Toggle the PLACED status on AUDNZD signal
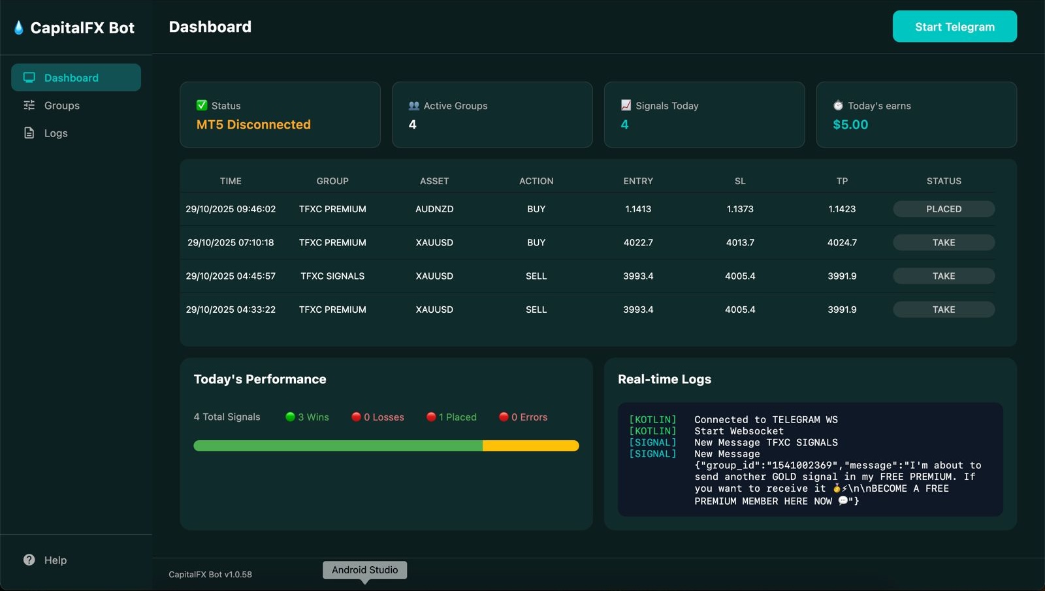The height and width of the screenshot is (591, 1045). tap(943, 209)
